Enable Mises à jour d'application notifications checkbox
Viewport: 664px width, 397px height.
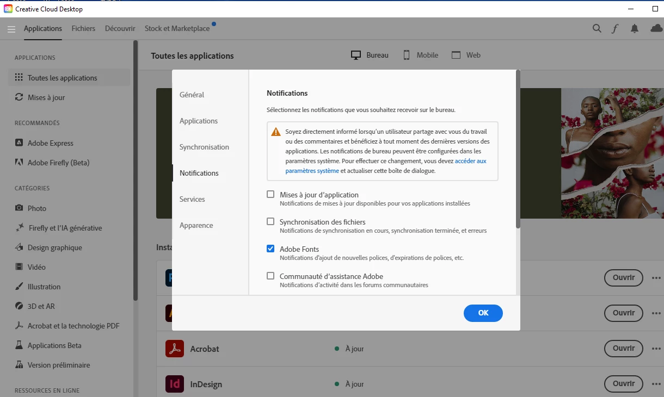click(x=270, y=194)
